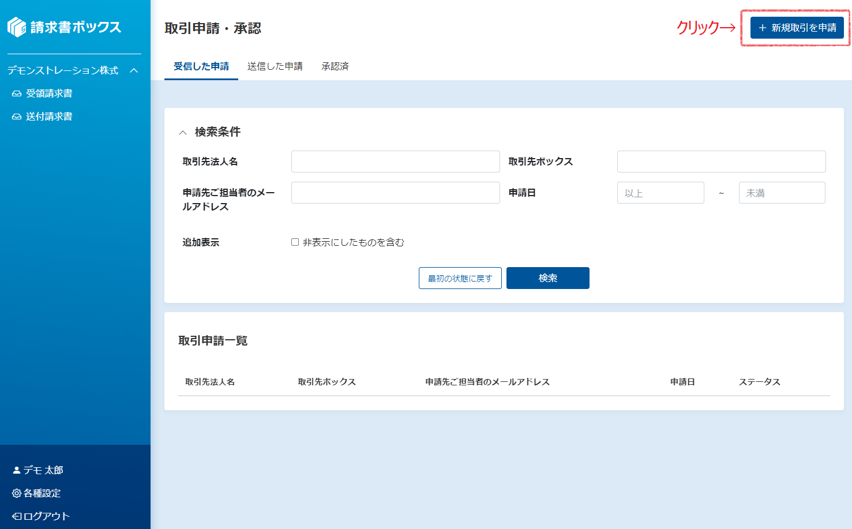Toggle 非表示にしたものを含む checkbox
The width and height of the screenshot is (852, 529).
click(x=295, y=242)
